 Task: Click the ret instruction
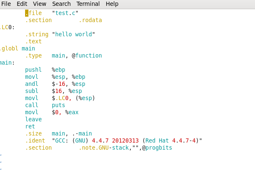[30, 126]
